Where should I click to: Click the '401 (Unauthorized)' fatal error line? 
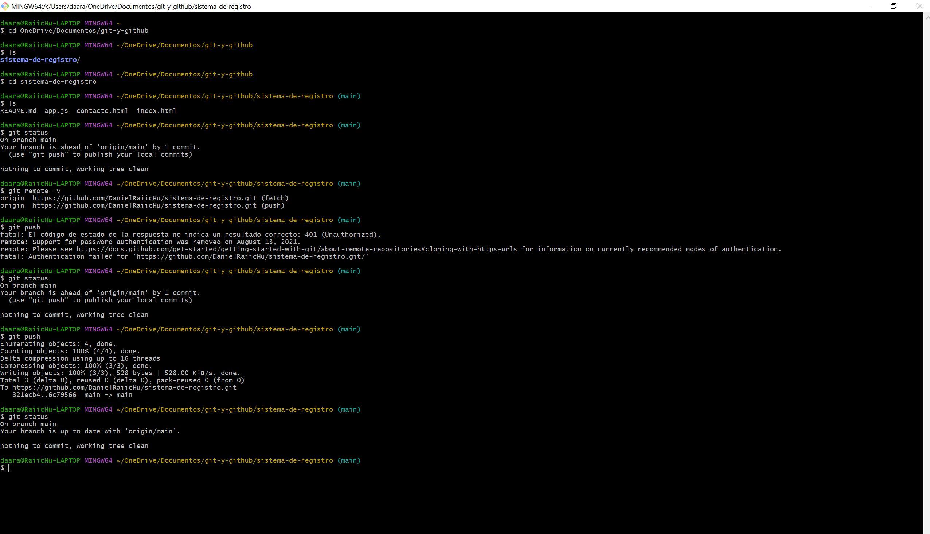coord(190,235)
